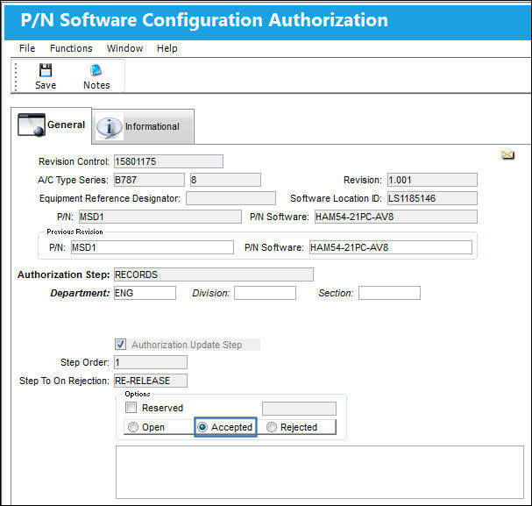The height and width of the screenshot is (506, 532).
Task: Click the Previous Revision P/N Software field
Action: (x=391, y=247)
